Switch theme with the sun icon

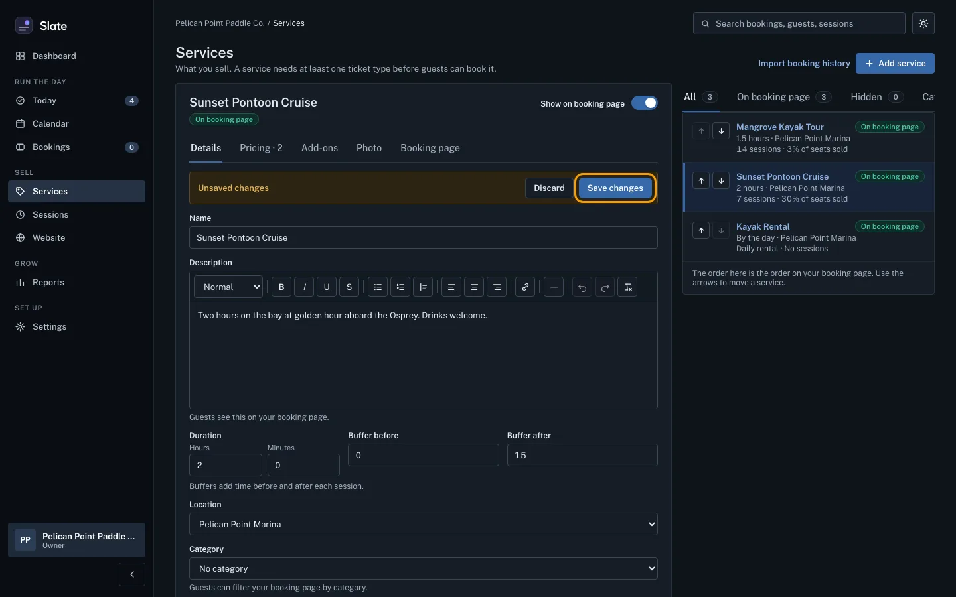click(923, 23)
